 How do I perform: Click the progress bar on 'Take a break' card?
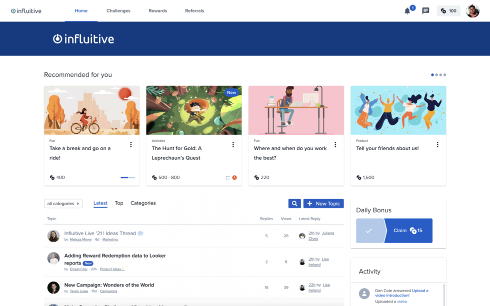pos(127,177)
